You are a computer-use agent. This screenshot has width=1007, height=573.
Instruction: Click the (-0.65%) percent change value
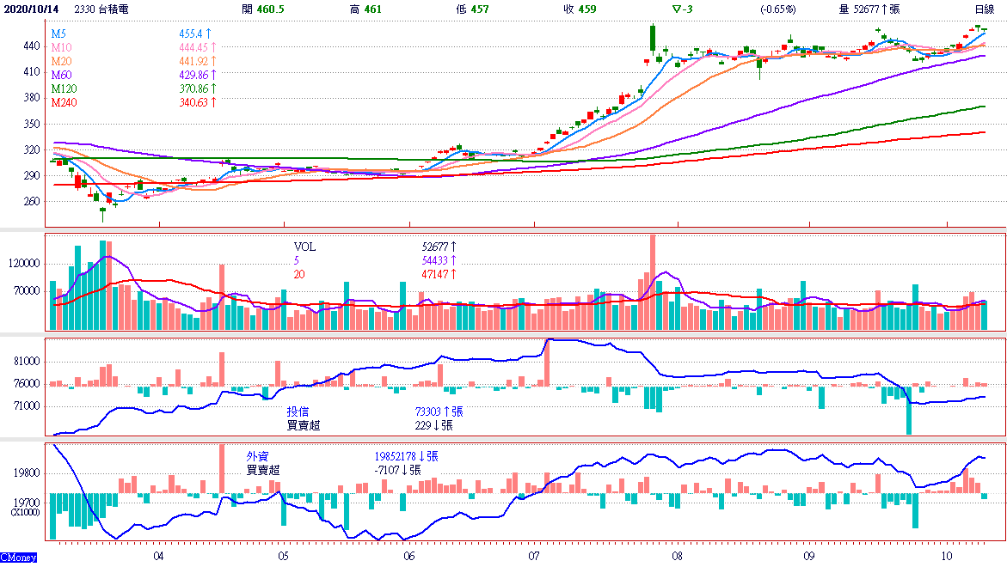pos(777,9)
